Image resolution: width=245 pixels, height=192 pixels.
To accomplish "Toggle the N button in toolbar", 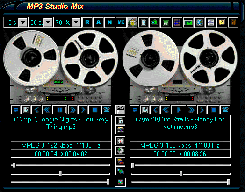I will coord(109,22).
